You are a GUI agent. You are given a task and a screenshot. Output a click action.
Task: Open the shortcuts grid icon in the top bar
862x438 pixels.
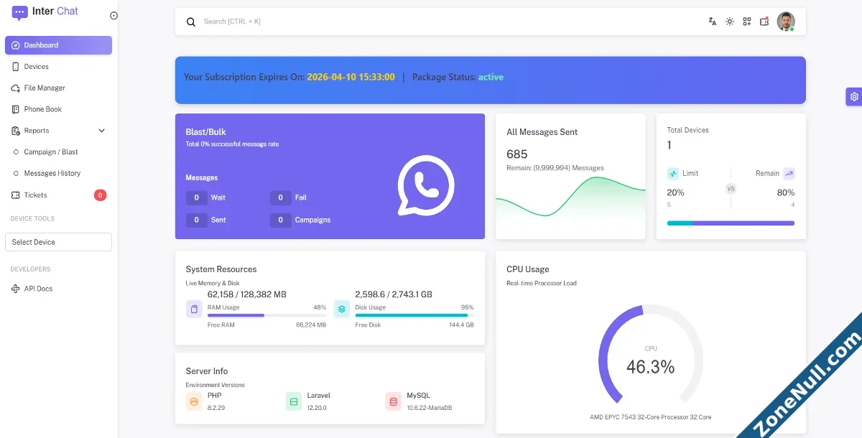coord(747,22)
